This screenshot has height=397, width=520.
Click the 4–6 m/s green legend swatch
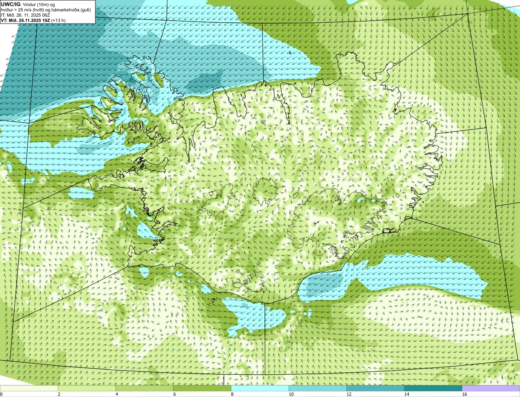[x=145, y=388]
